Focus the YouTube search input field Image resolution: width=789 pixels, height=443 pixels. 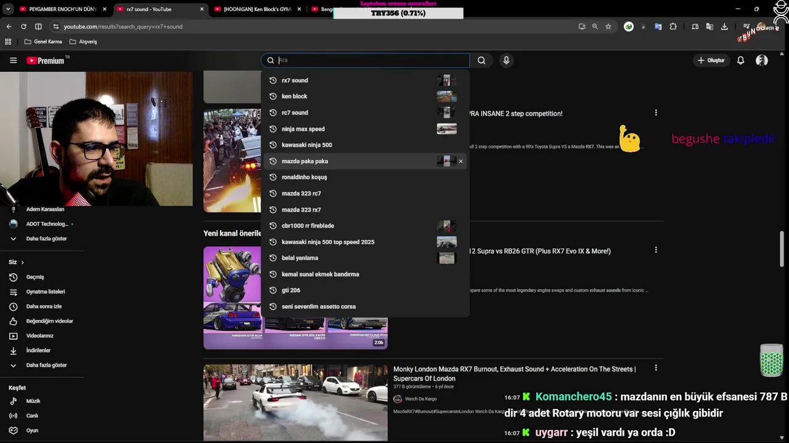365,60
